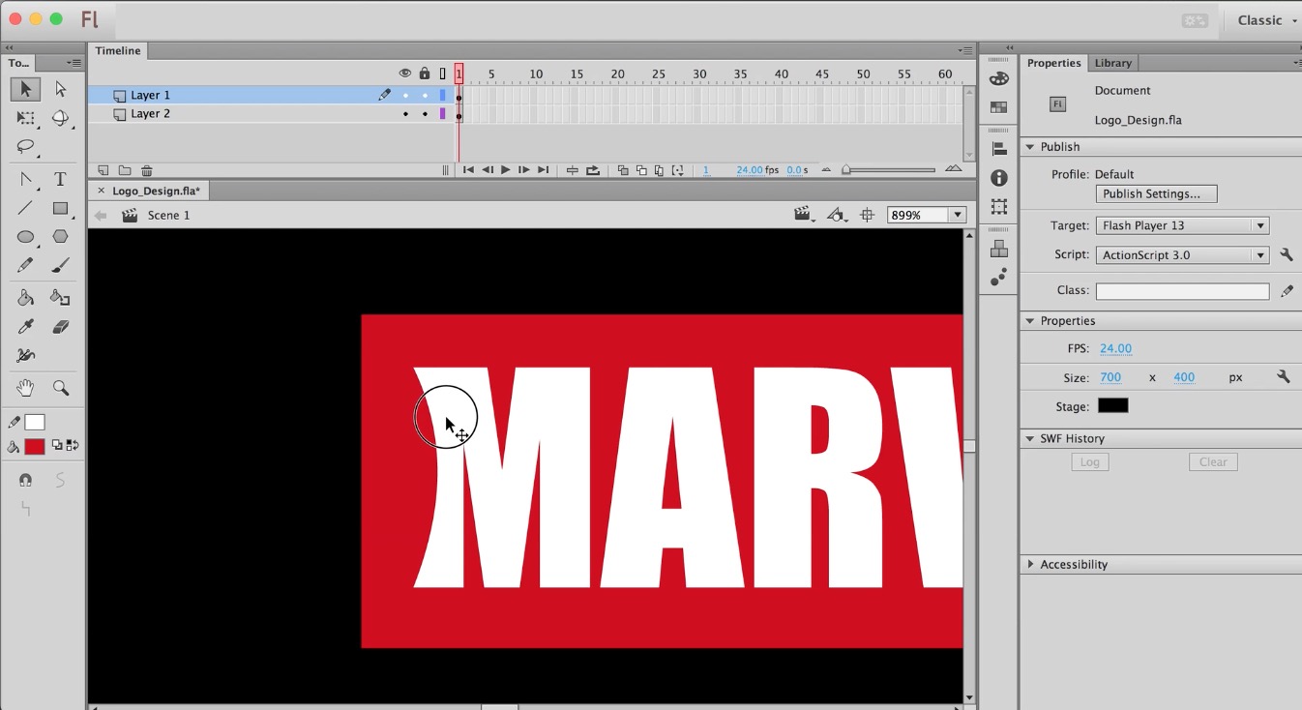Switch to the Library tab

pyautogui.click(x=1112, y=62)
